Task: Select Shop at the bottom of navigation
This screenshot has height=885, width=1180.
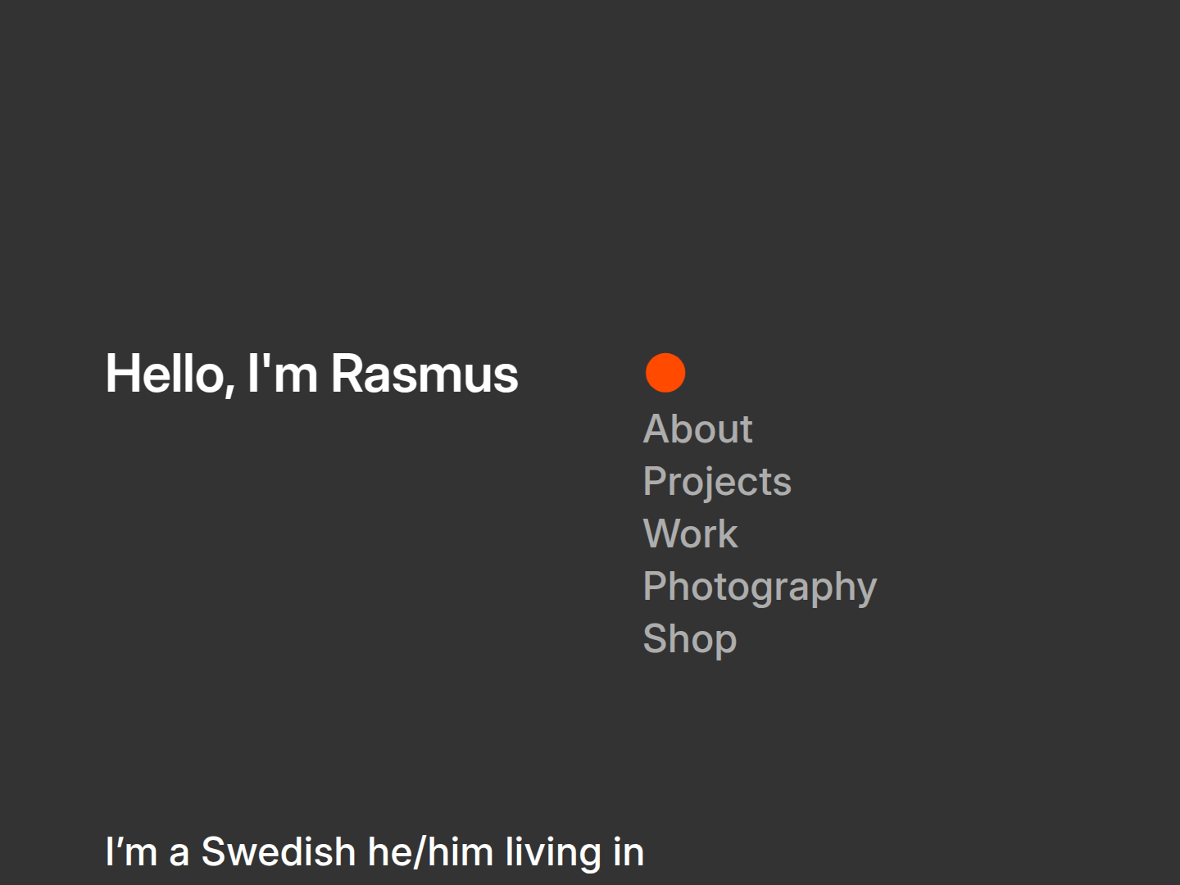Action: coord(690,638)
